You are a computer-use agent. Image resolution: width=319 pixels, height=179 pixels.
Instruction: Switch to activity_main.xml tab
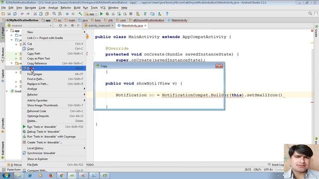coord(99,25)
